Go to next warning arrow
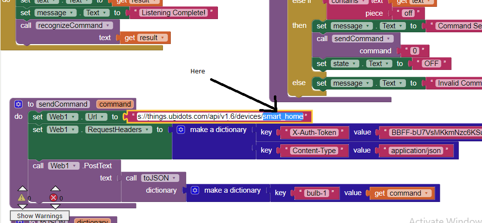Image resolution: width=482 pixels, height=223 pixels. point(23,207)
